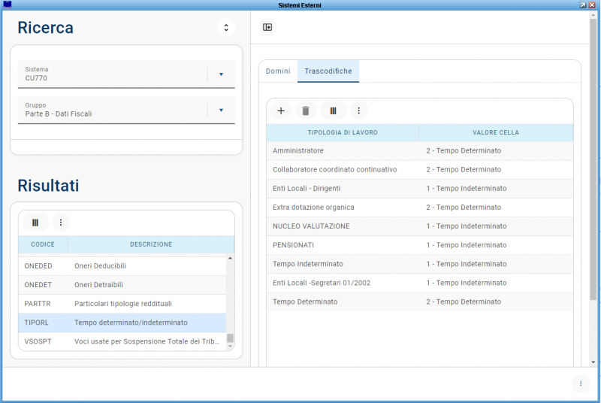Toggle side panel layout icon
Screen dimensions: 601x403
(x=267, y=28)
